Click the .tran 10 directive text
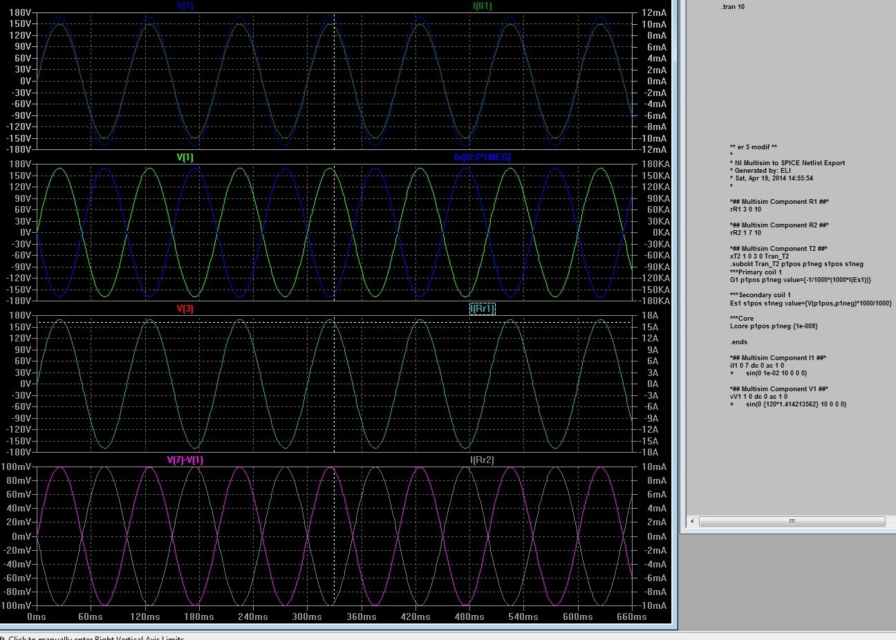The width and height of the screenshot is (896, 640). pos(733,7)
